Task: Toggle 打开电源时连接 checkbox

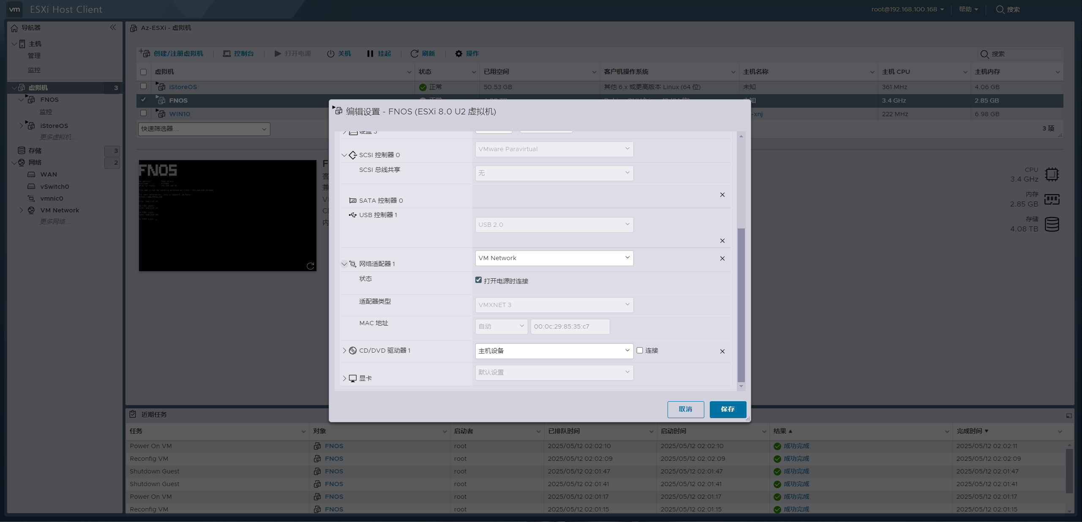Action: point(479,280)
